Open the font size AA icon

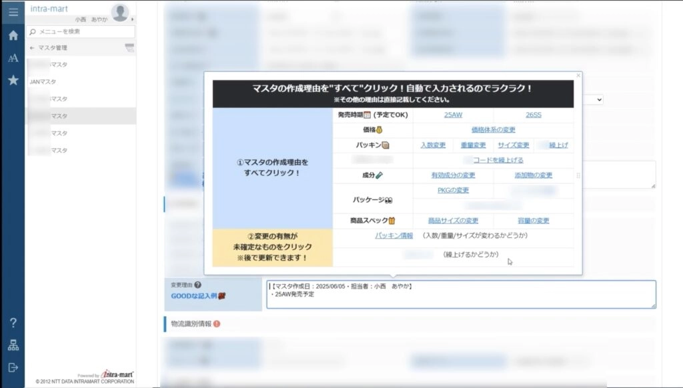click(13, 58)
